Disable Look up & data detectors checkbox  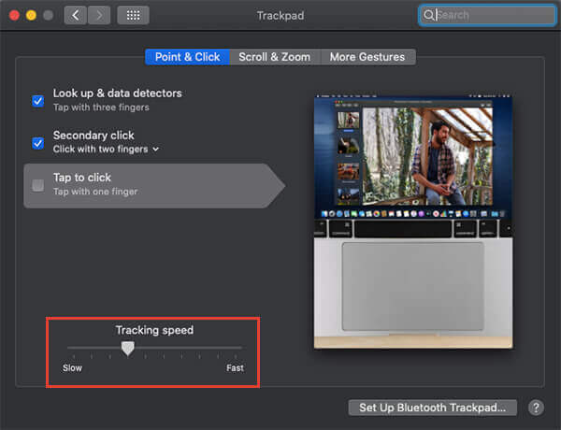click(38, 100)
